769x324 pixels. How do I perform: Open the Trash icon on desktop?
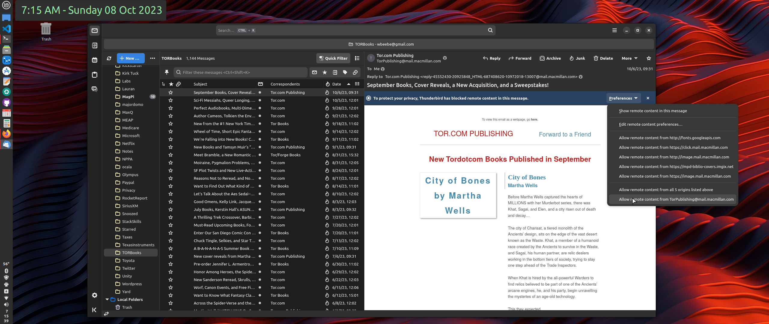tap(46, 32)
